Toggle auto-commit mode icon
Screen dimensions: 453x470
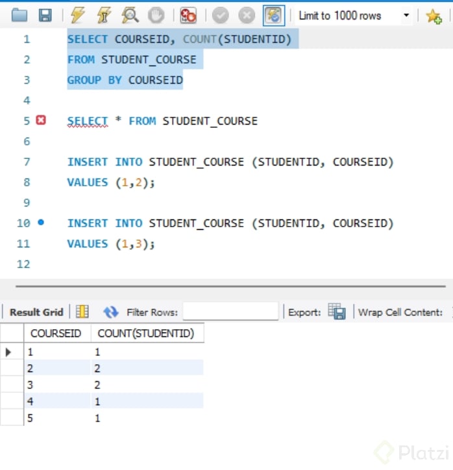tap(274, 16)
